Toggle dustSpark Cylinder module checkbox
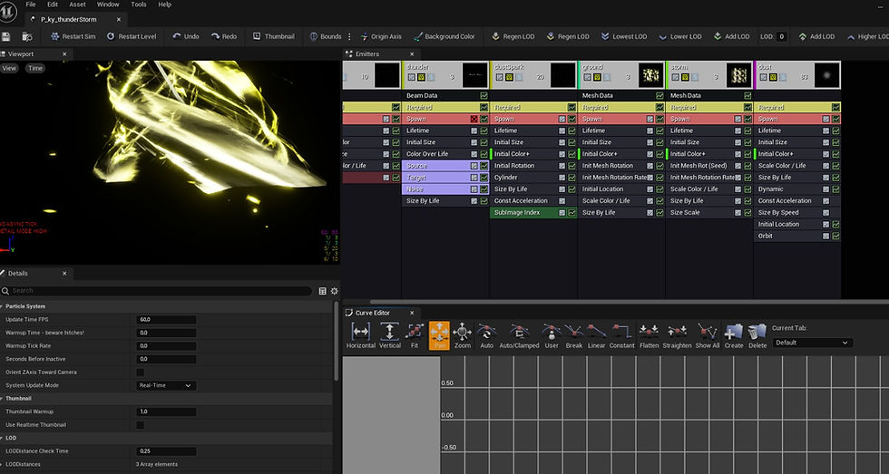The image size is (889, 474). coord(562,178)
